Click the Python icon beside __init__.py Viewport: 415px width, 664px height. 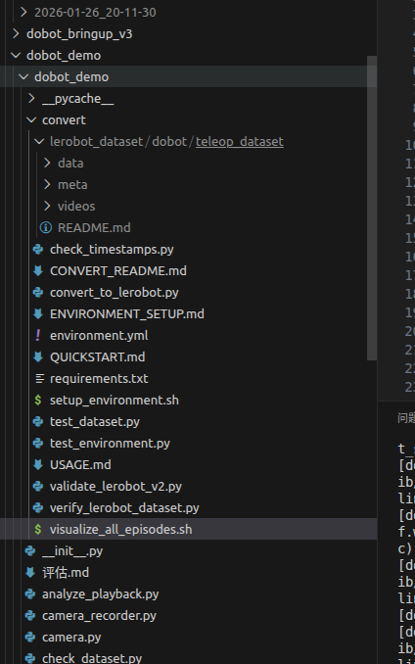point(30,551)
